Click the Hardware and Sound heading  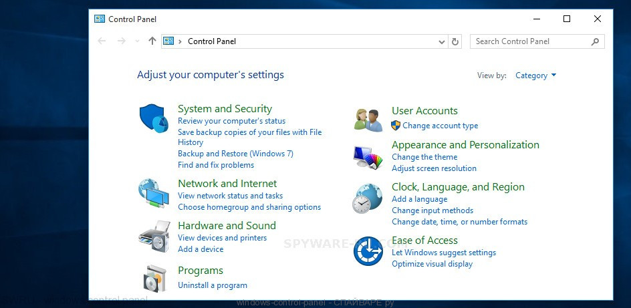(227, 225)
